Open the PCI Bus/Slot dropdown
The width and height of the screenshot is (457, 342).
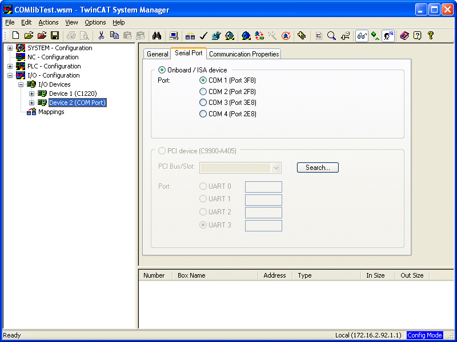pyautogui.click(x=276, y=168)
